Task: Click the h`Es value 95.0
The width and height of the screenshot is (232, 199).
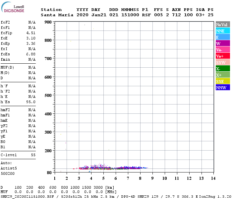Action: (31, 102)
